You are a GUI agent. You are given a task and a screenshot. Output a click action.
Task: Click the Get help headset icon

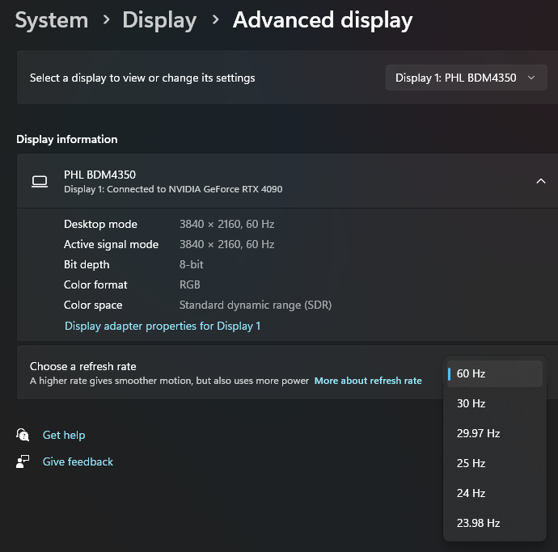[23, 435]
